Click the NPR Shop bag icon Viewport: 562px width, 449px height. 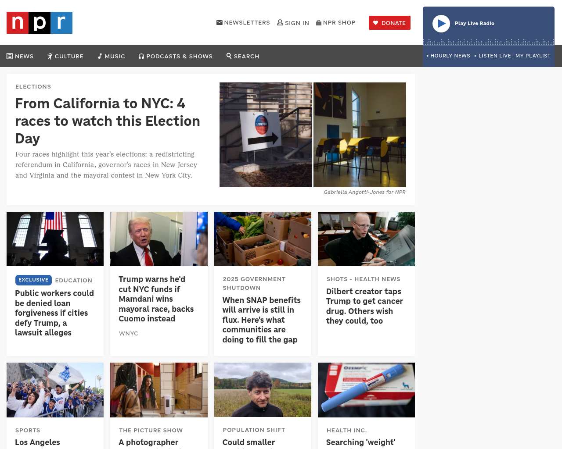pos(319,22)
